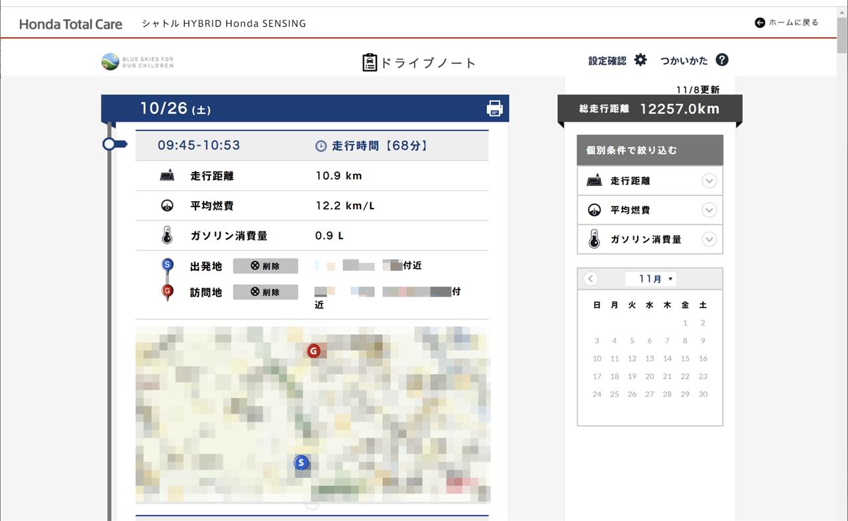Click the fuel economy gauge icon in trip details
Viewport: 848px width, 521px height.
(x=167, y=205)
